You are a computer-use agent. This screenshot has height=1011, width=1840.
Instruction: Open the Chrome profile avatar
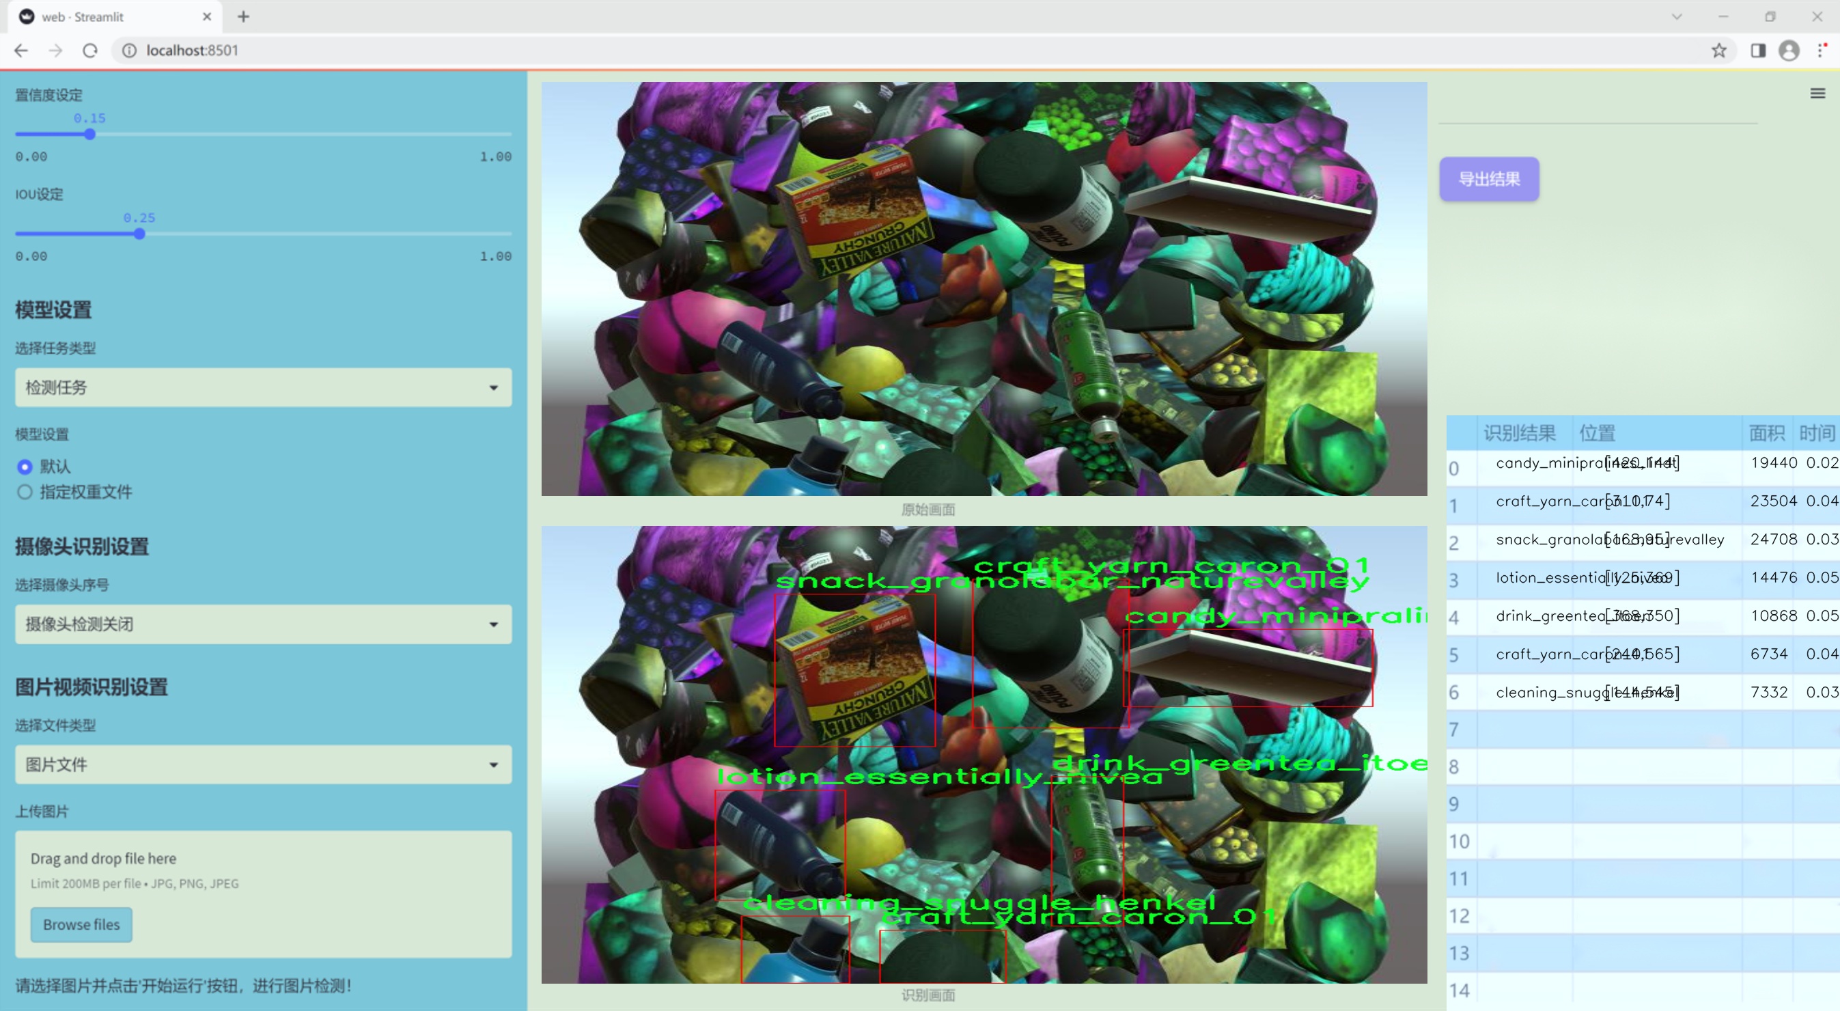pos(1789,51)
